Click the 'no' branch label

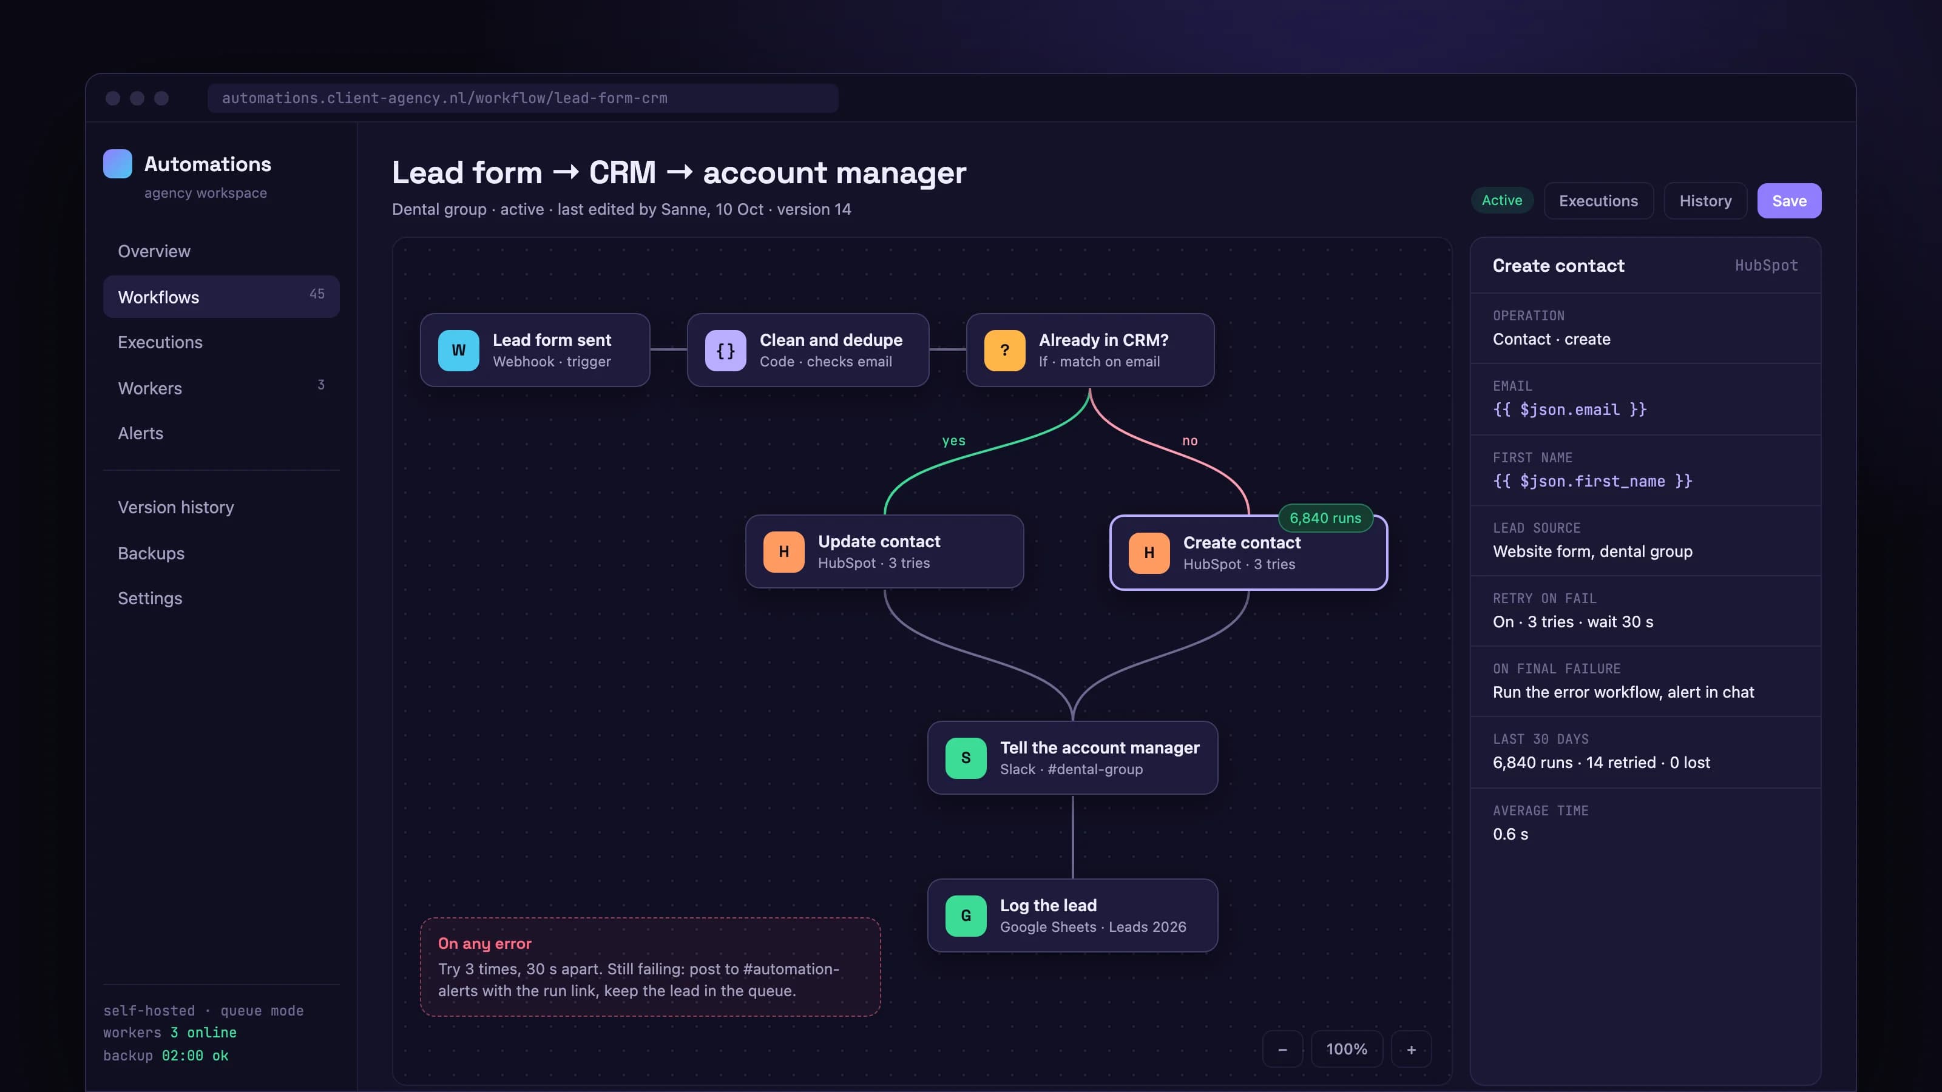pos(1189,441)
